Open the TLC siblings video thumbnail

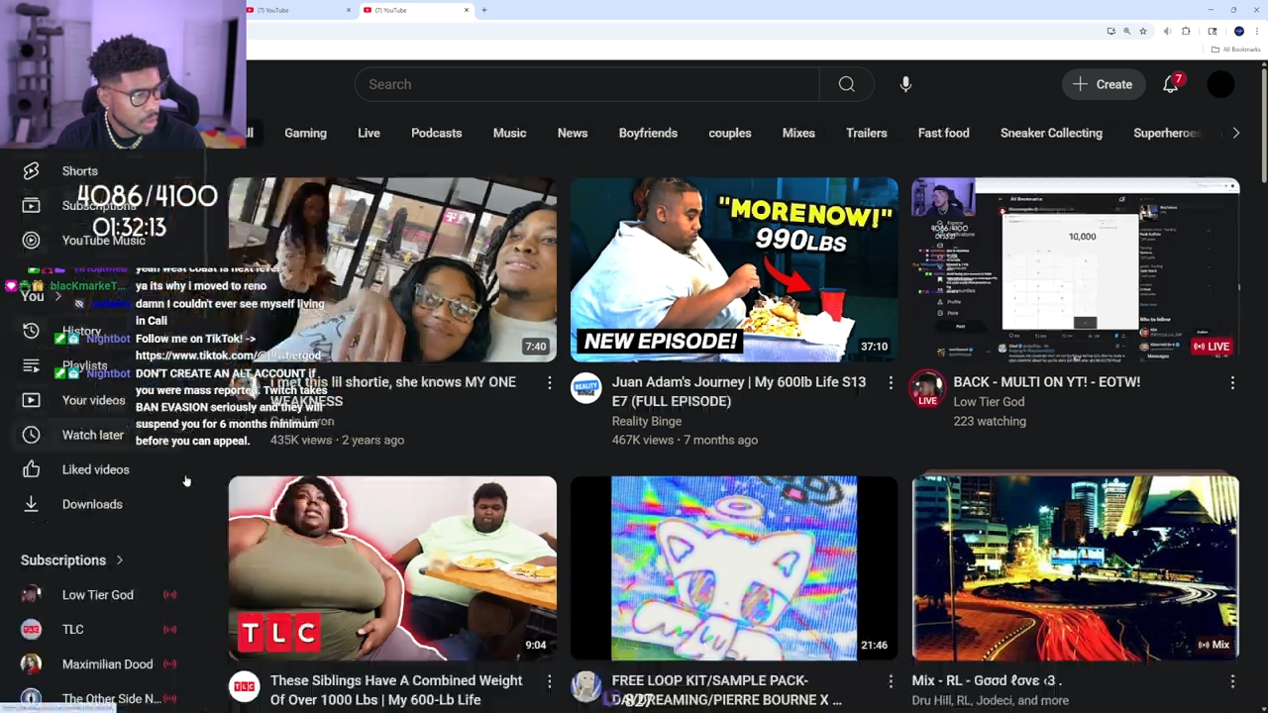point(392,568)
